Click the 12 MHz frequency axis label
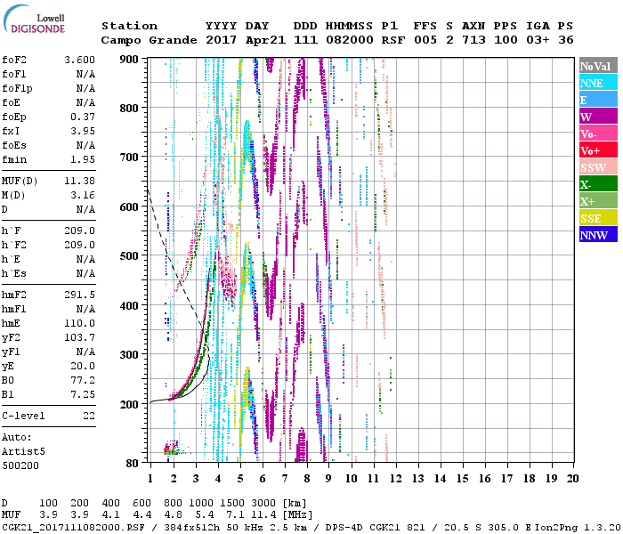The image size is (623, 534). coord(396,479)
